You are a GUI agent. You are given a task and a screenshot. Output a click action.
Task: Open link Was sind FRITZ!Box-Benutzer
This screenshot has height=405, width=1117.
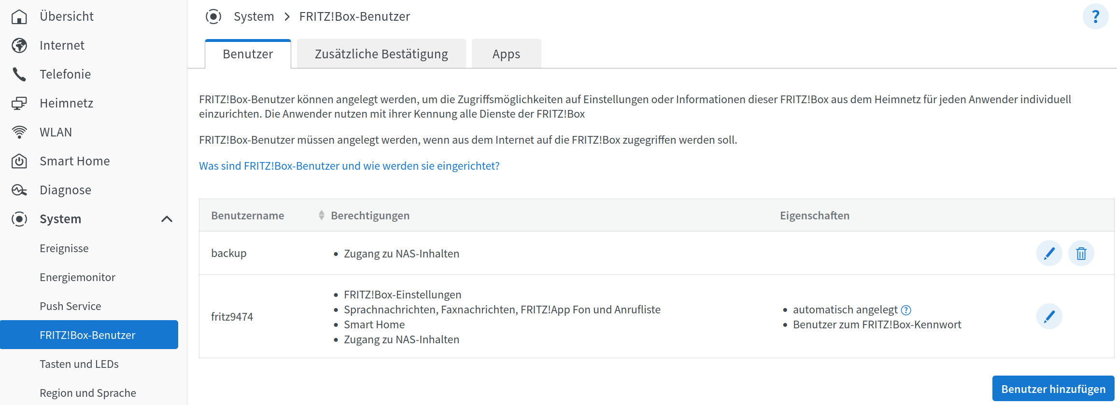(x=349, y=166)
